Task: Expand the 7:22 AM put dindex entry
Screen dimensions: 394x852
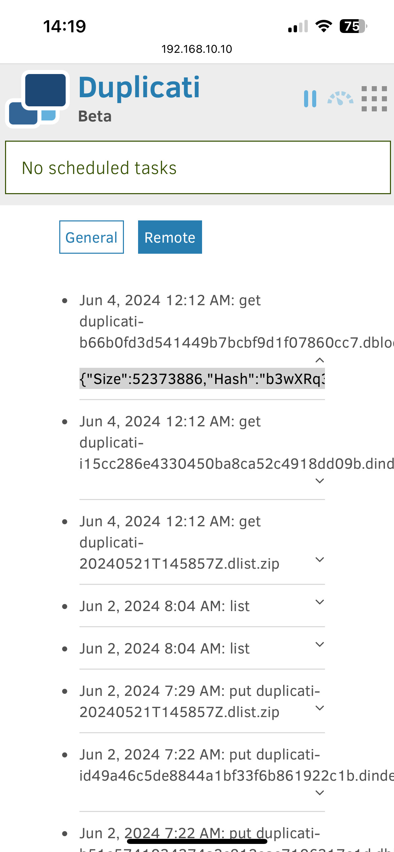Action: point(320,793)
